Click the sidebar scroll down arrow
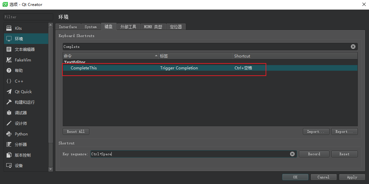Screen dimensions: 369x184 tap(51, 169)
